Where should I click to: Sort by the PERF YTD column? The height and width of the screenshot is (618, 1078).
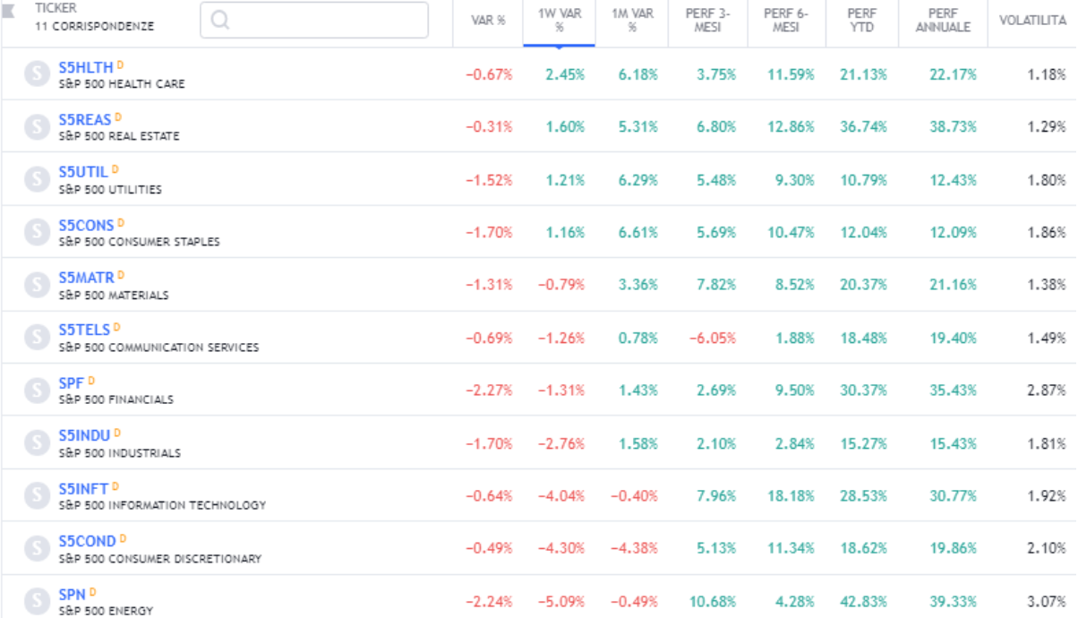[861, 20]
